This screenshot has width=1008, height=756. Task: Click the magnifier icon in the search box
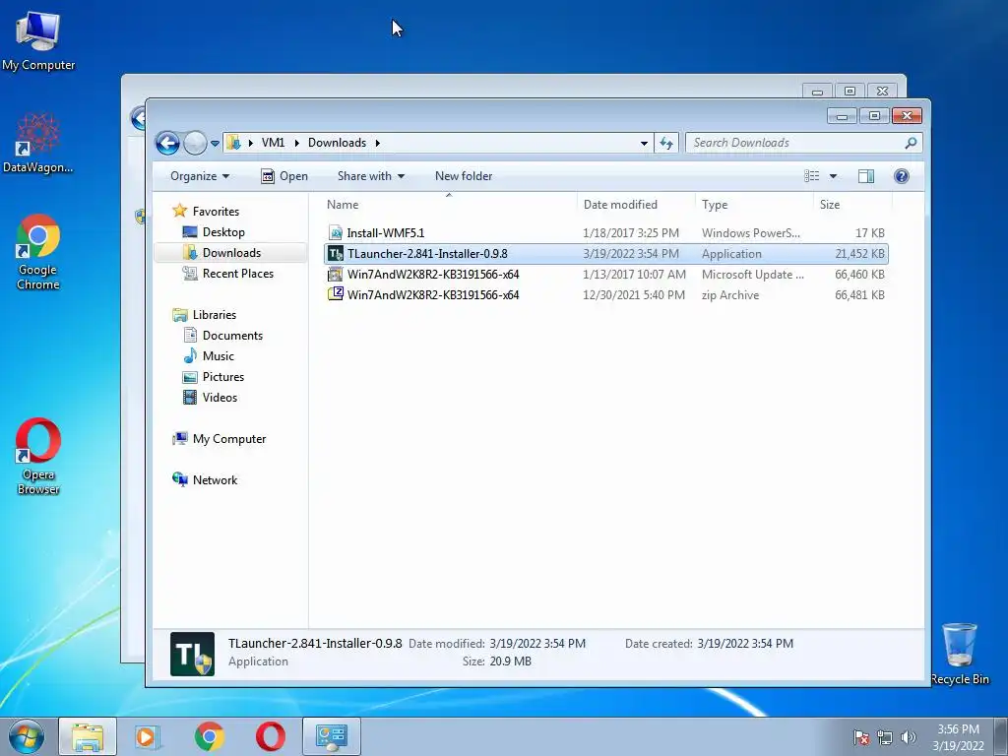tap(911, 143)
